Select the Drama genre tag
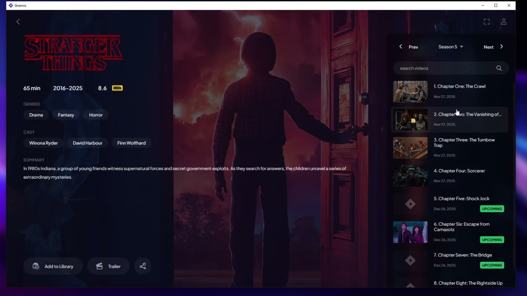The image size is (527, 296). (36, 115)
